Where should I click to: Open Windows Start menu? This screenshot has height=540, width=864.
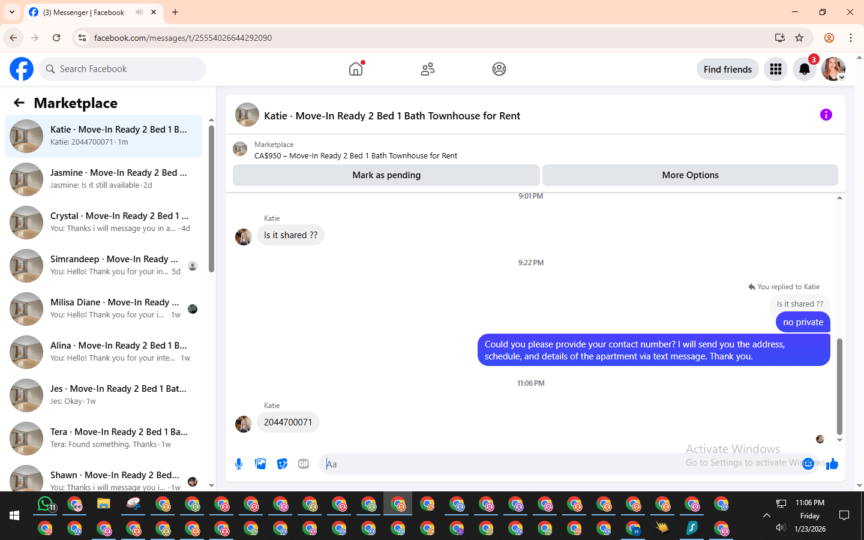point(14,515)
